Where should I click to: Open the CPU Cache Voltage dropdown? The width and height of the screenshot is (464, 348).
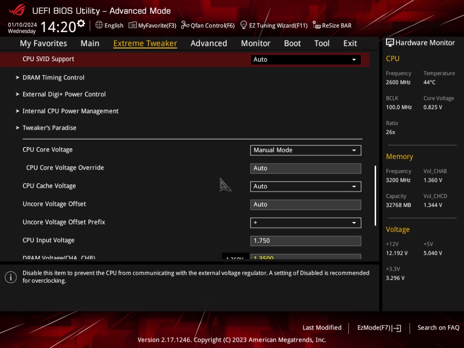(x=306, y=186)
